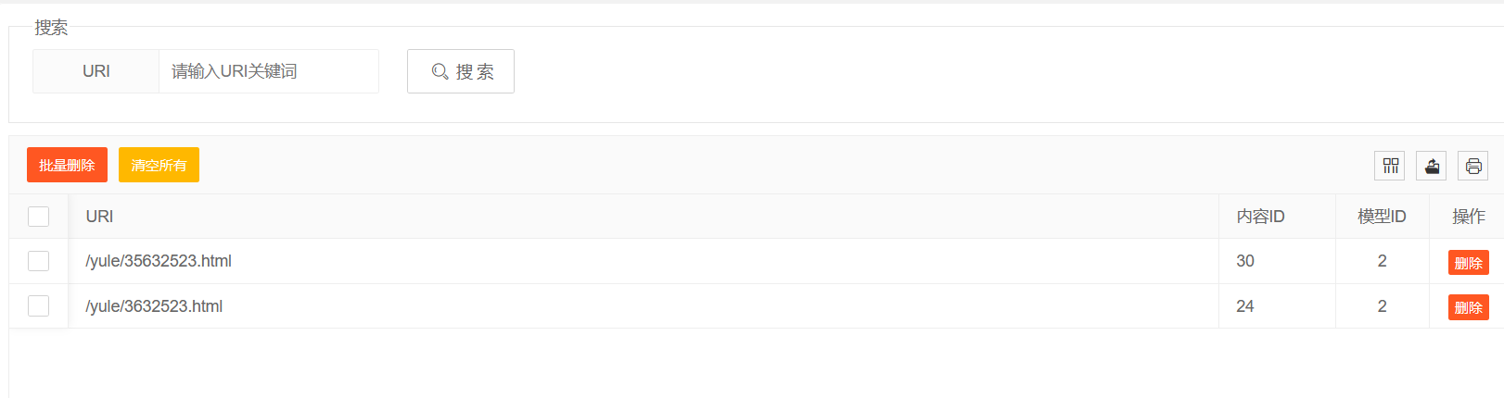1504x398 pixels.
Task: Click the 批量删除 button
Action: tap(67, 165)
